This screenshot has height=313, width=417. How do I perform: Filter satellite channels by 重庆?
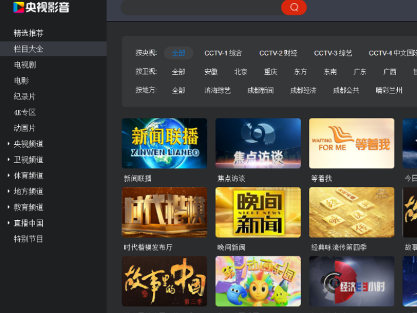(x=271, y=72)
